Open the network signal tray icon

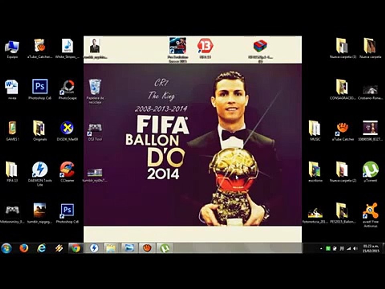349,249
